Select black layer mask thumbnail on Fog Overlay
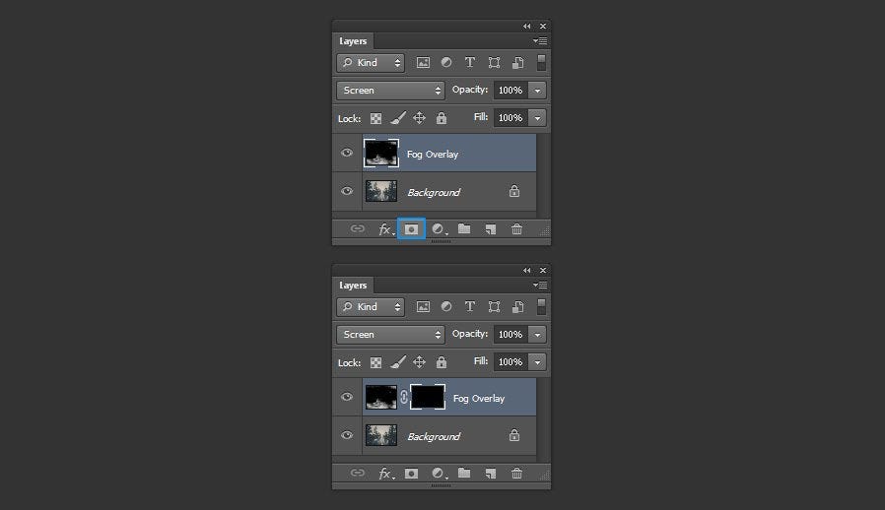885x510 pixels. [x=428, y=397]
